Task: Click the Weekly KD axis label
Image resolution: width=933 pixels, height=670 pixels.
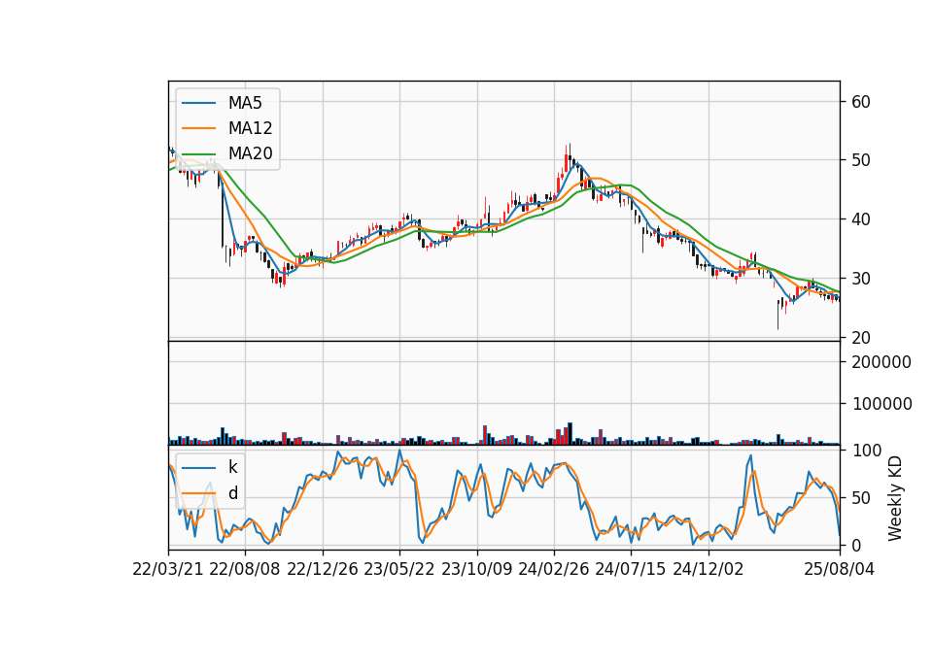Action: (x=895, y=498)
